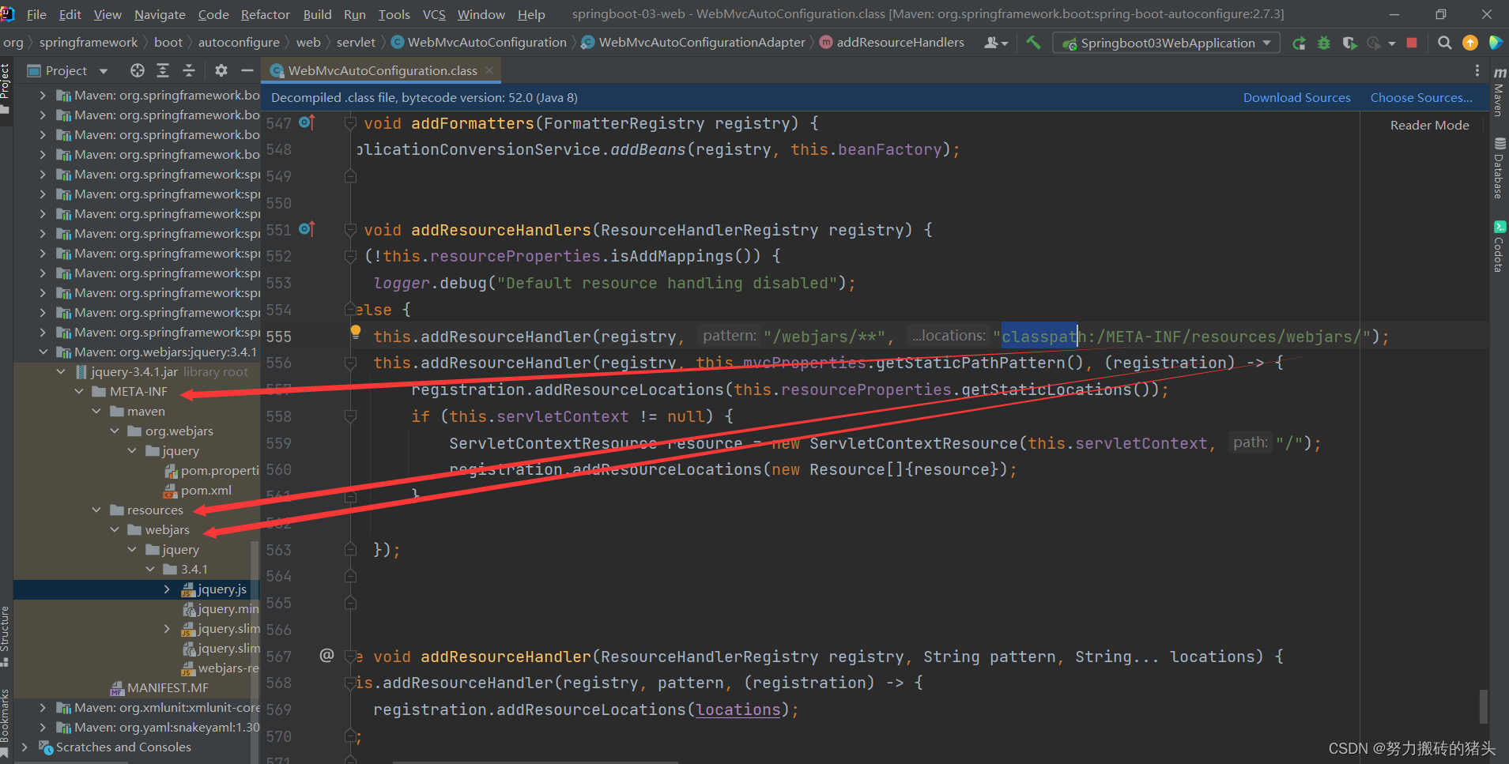
Task: Open Springboot03WebApplication run configuration dropdown
Action: 1167,43
